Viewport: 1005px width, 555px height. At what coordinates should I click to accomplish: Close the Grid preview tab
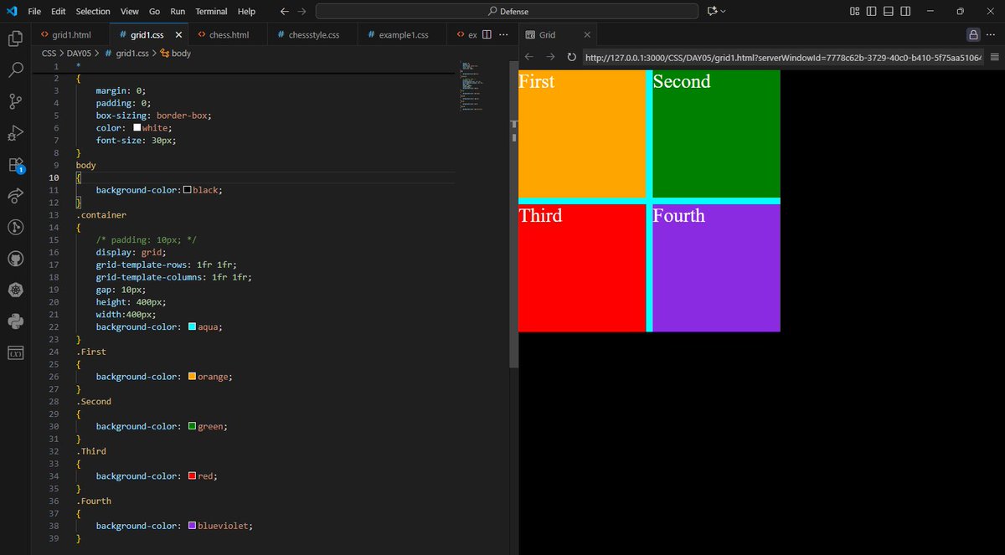[587, 35]
